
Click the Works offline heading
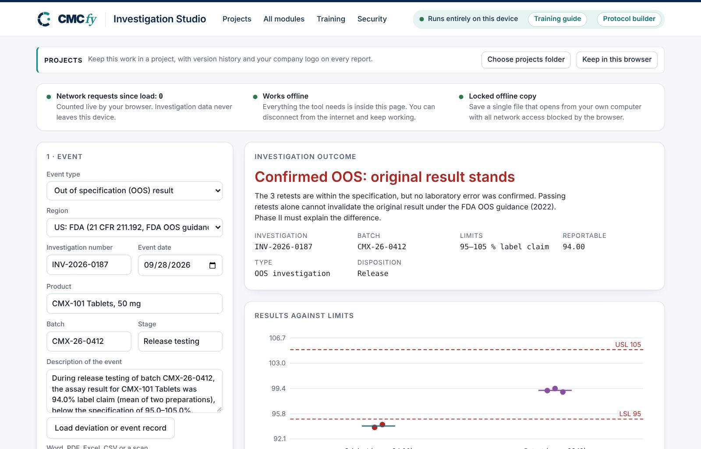coord(285,96)
